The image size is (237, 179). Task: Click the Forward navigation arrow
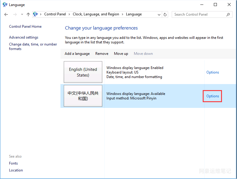tap(15, 14)
